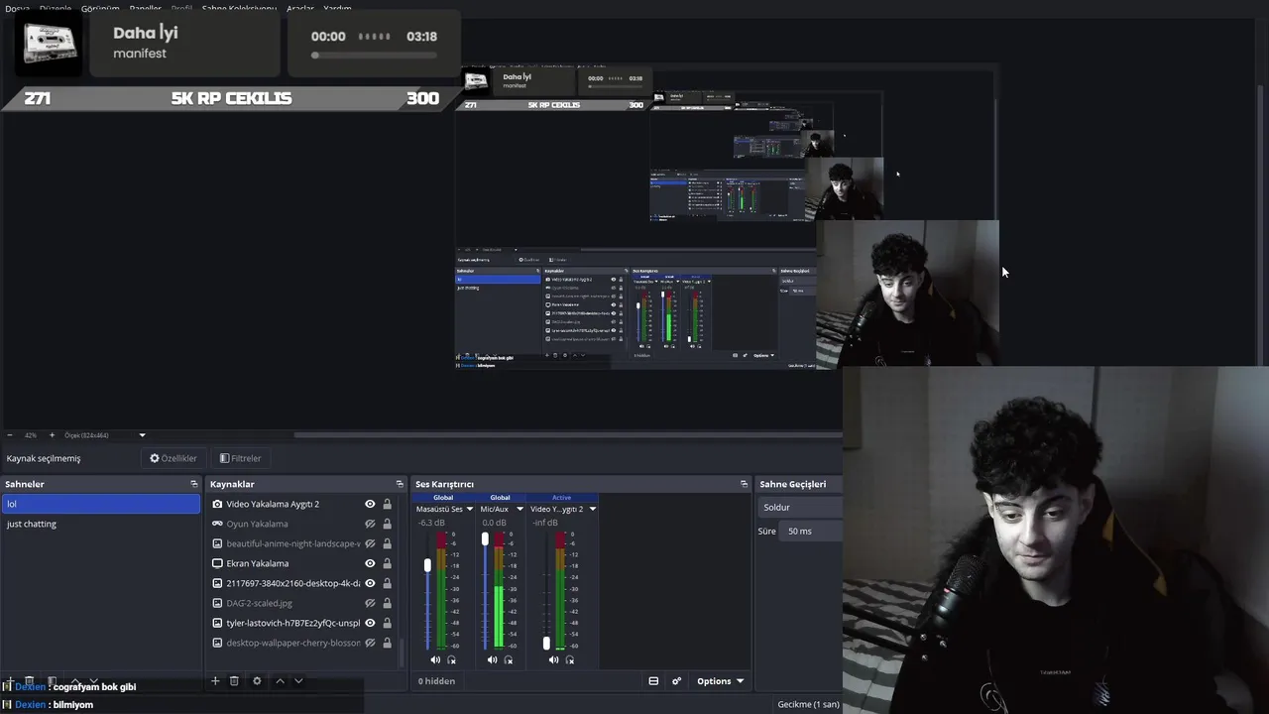The height and width of the screenshot is (714, 1269).
Task: Open the preview Ölçek scale dropdown
Action: point(142,435)
